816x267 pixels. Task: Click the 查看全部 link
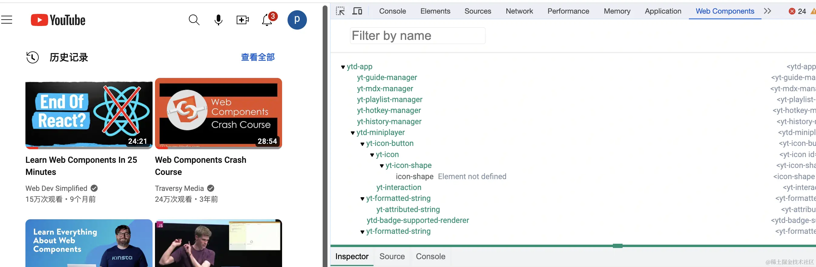[258, 57]
